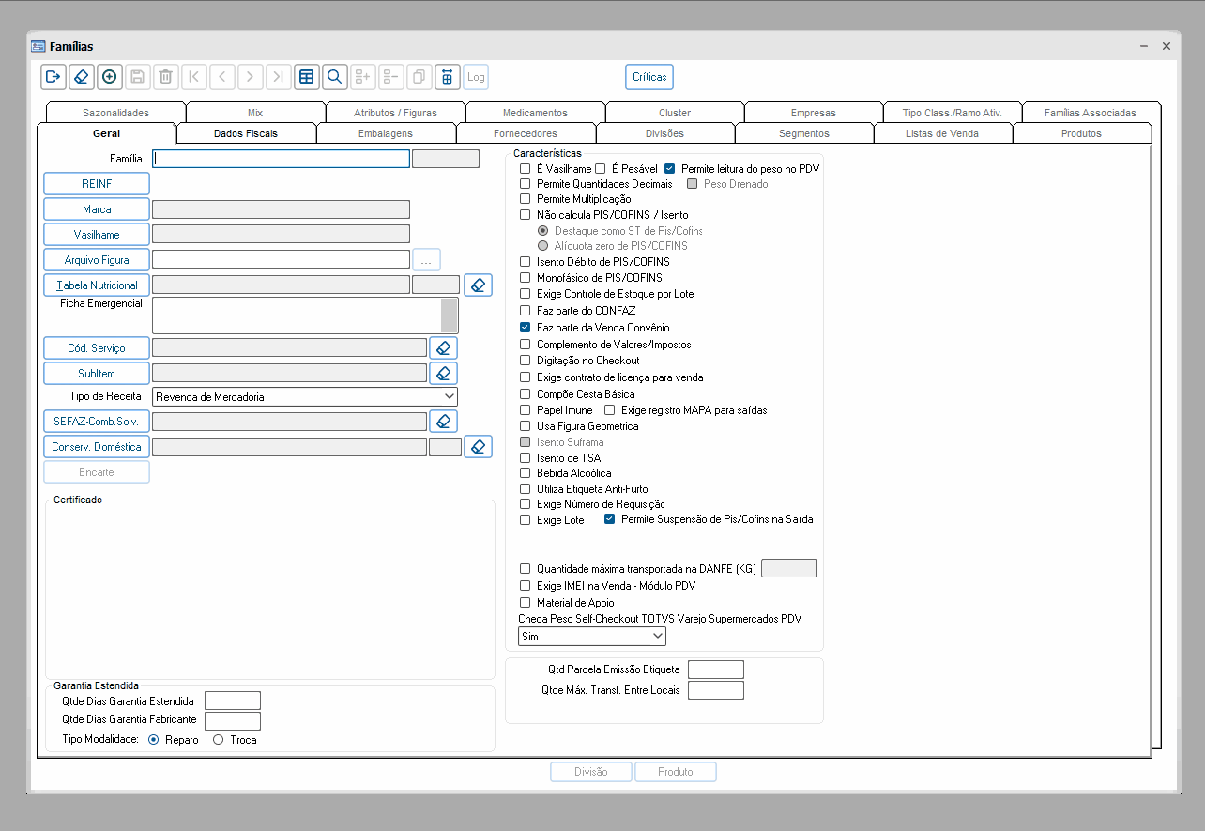The width and height of the screenshot is (1205, 831).
Task: Add a new record with the plus icon
Action: point(110,77)
